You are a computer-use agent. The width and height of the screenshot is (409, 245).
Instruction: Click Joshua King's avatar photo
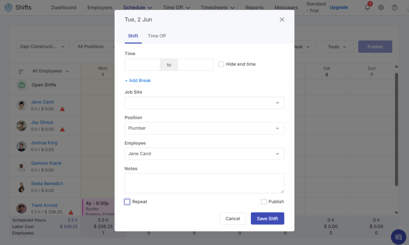(22, 146)
